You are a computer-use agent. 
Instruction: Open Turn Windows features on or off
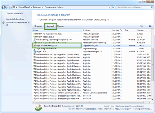[x=18, y=24]
